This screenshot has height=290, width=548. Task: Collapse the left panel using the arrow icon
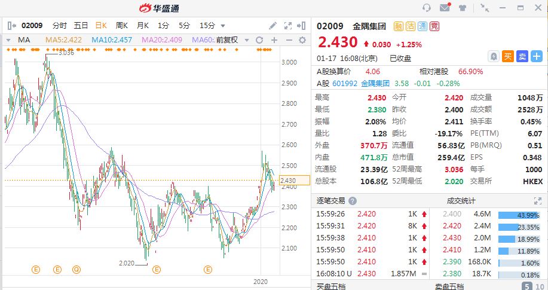[x=11, y=26]
